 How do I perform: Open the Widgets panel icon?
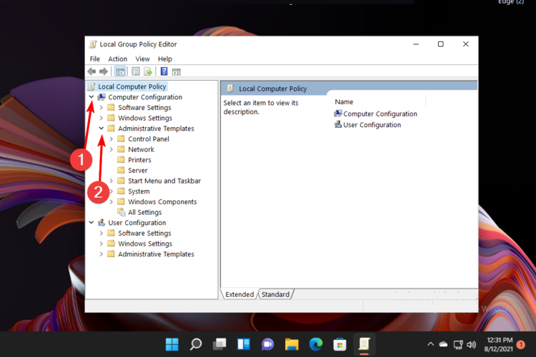pyautogui.click(x=244, y=344)
